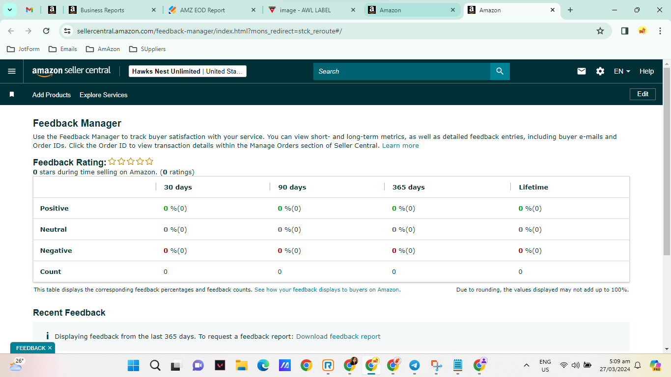See how your feedback displays to buyers

[327, 290]
